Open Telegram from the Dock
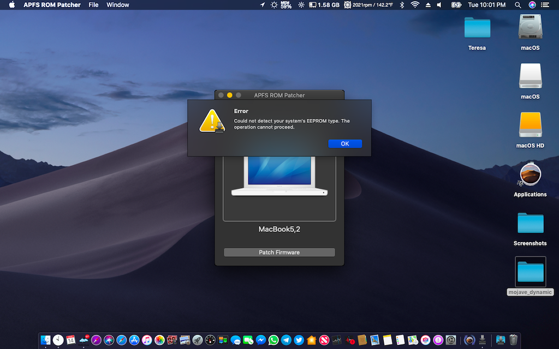Image resolution: width=559 pixels, height=349 pixels. [286, 340]
